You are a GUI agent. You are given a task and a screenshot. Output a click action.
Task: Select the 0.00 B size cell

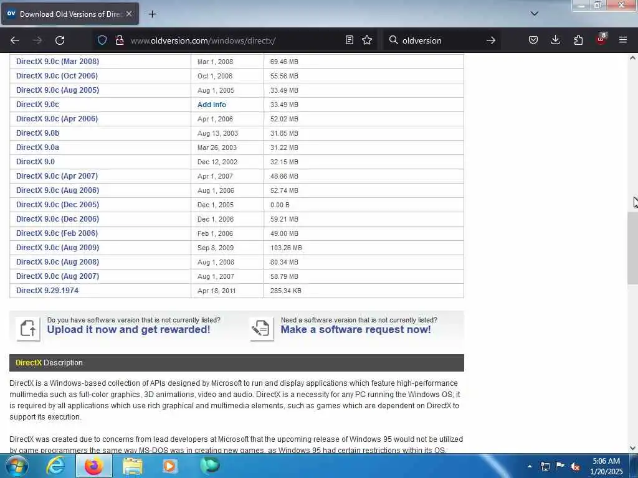click(364, 205)
